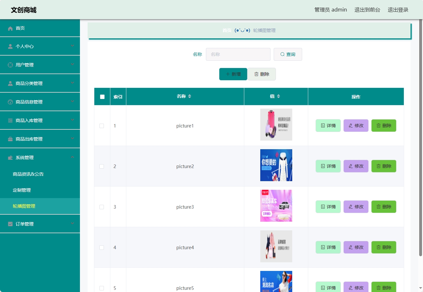
Task: Check the box for row picture3
Action: [102, 207]
